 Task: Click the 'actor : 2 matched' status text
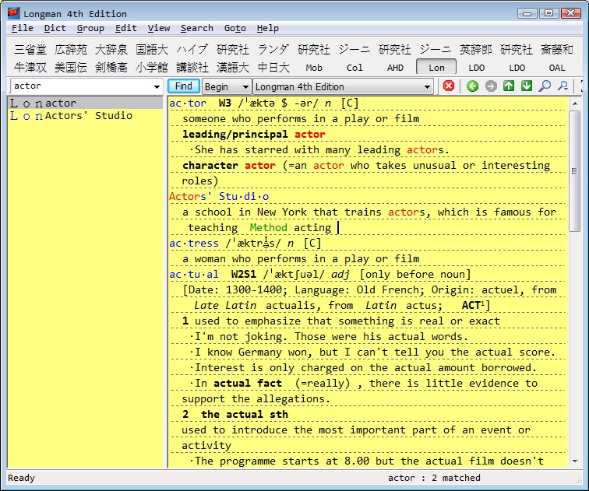click(x=434, y=478)
